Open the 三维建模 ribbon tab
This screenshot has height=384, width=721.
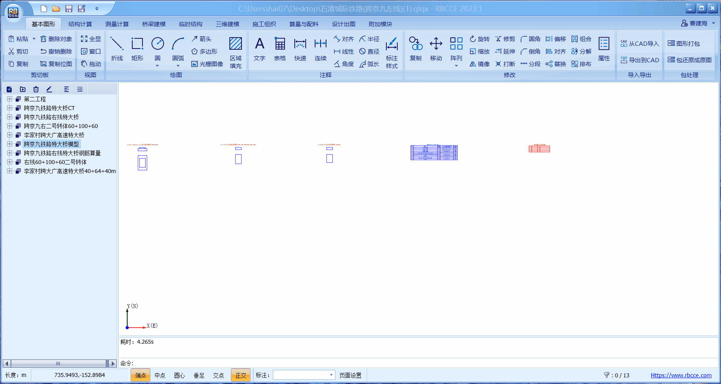tap(227, 24)
